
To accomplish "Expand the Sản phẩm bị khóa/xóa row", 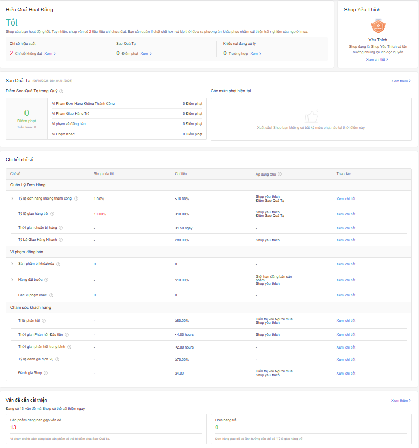I will point(12,264).
